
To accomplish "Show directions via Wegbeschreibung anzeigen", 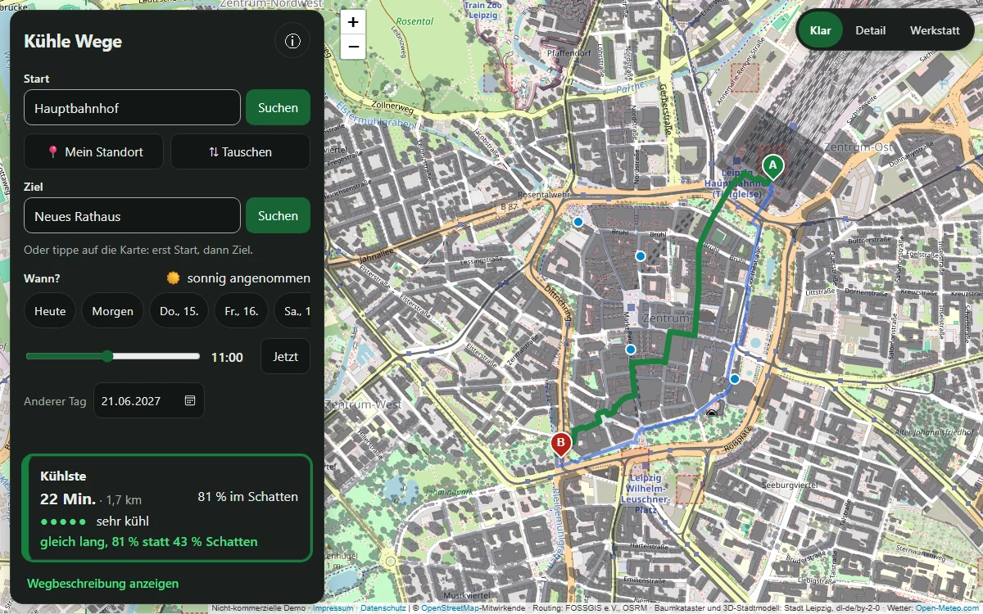I will (x=102, y=584).
